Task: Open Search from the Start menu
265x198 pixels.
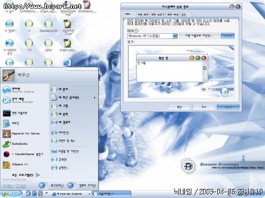Action: [59, 159]
